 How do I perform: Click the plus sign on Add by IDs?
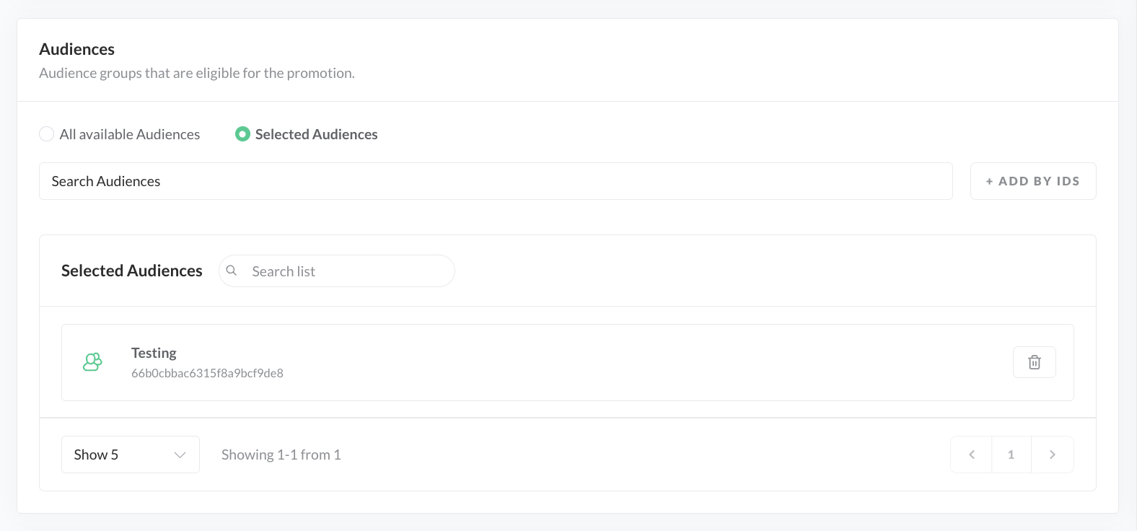pyautogui.click(x=990, y=182)
